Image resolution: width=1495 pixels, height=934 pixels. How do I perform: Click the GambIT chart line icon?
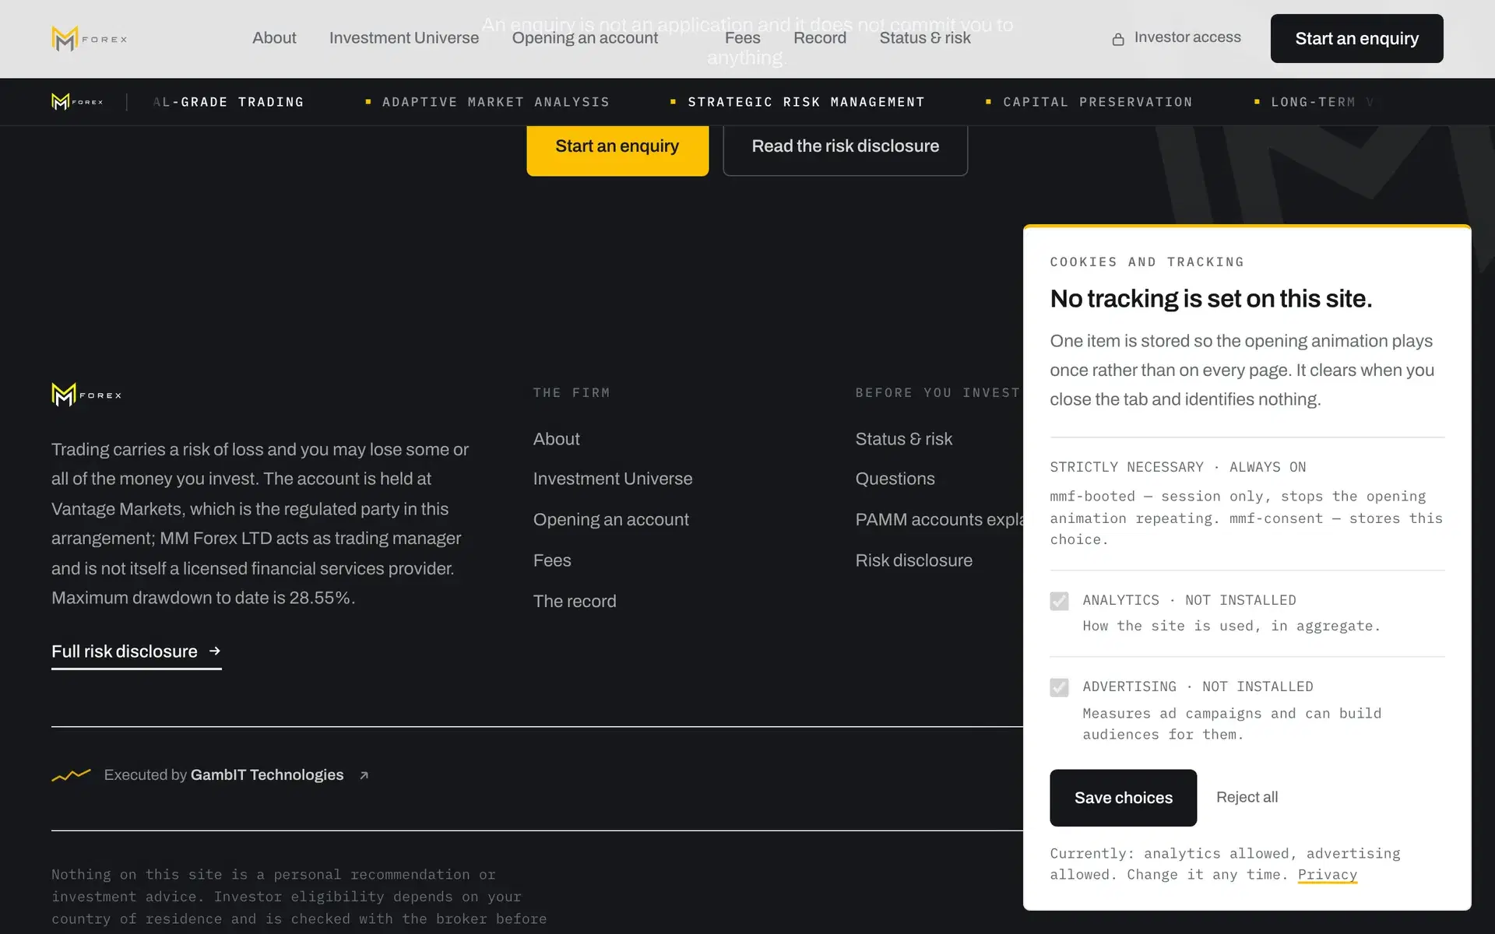click(71, 774)
